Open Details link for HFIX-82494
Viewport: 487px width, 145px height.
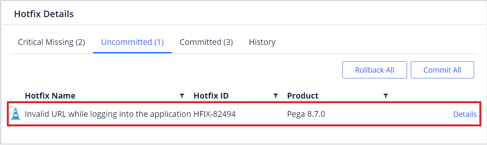(x=465, y=114)
